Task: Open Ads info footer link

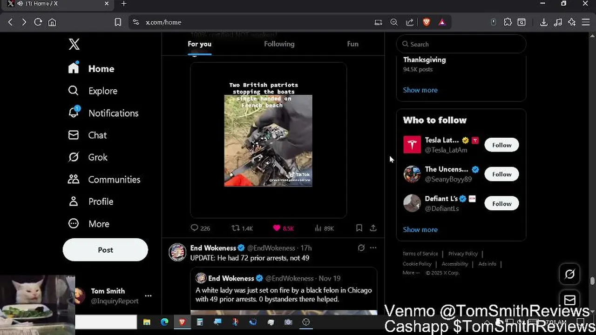Action: pos(487,264)
